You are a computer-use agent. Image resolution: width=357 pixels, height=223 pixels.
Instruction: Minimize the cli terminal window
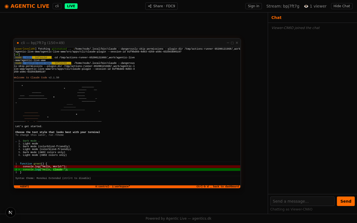tap(228, 43)
